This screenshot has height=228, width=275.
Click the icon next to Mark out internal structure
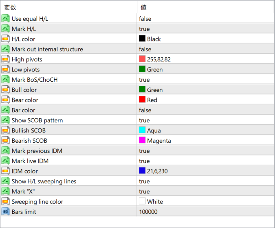pos(5,49)
